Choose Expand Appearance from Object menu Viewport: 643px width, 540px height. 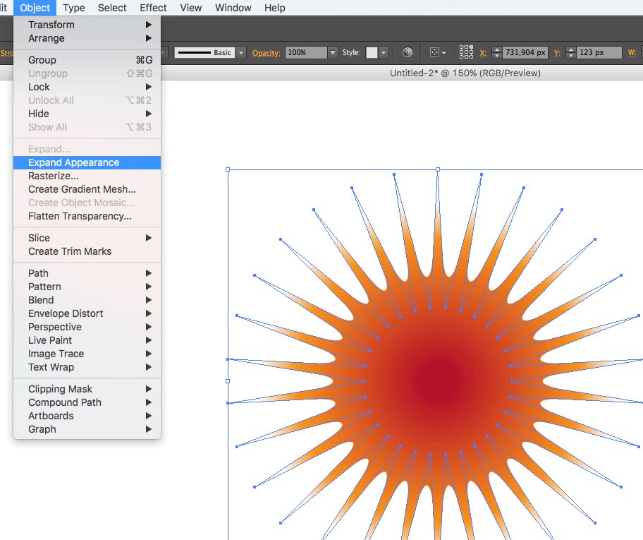point(73,162)
